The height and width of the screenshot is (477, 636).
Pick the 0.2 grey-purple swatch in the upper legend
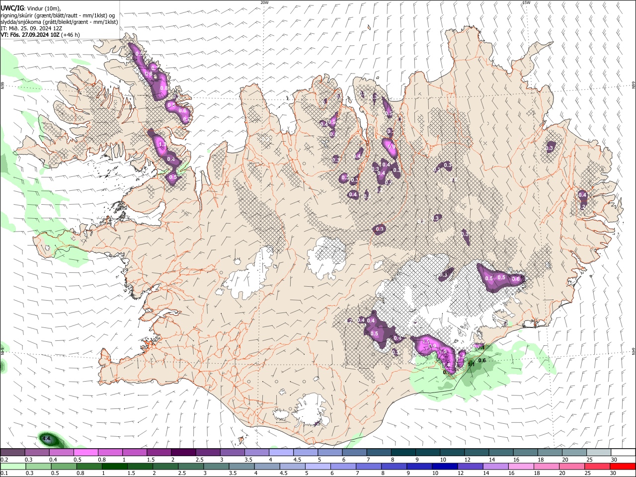click(x=12, y=452)
